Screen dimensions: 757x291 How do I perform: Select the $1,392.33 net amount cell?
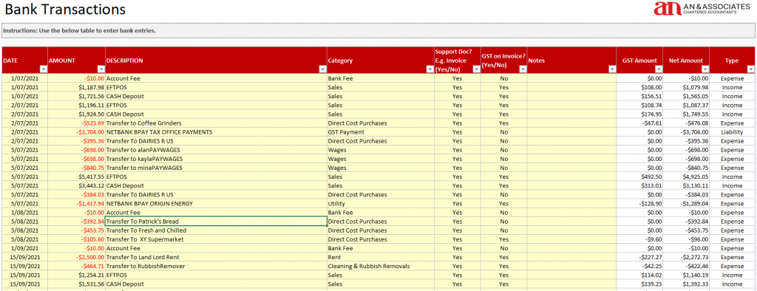pos(686,284)
